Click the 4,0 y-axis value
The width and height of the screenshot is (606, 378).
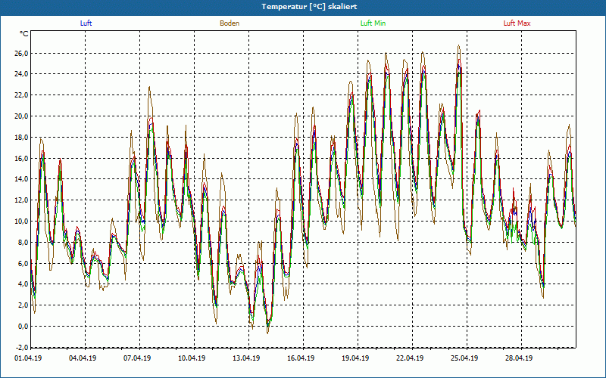[x=23, y=284]
